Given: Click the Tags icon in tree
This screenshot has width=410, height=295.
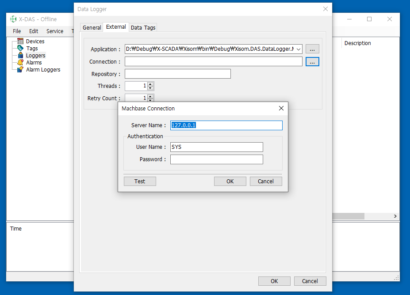Looking at the screenshot, I should [20, 48].
